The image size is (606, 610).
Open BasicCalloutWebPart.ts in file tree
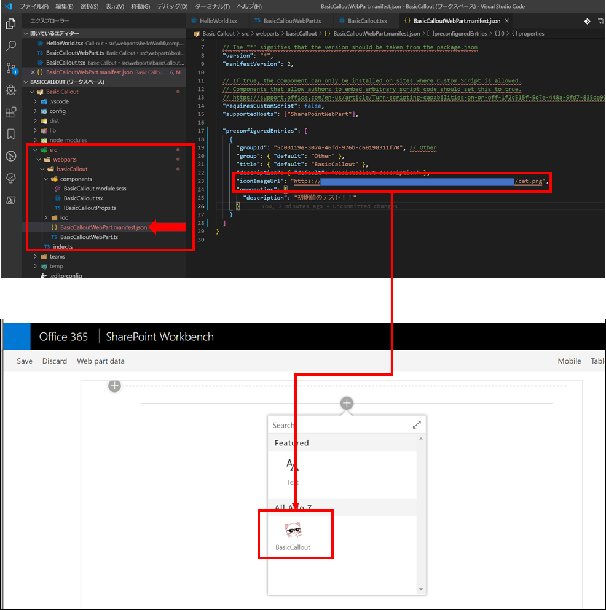coord(89,237)
